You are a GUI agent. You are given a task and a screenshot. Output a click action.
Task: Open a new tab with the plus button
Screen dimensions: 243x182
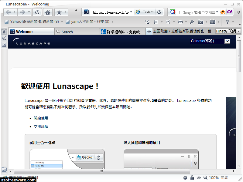pyautogui.click(x=149, y=32)
